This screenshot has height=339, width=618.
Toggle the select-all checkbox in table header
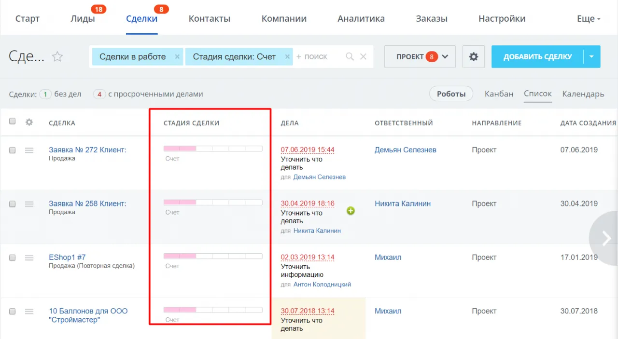tap(13, 122)
